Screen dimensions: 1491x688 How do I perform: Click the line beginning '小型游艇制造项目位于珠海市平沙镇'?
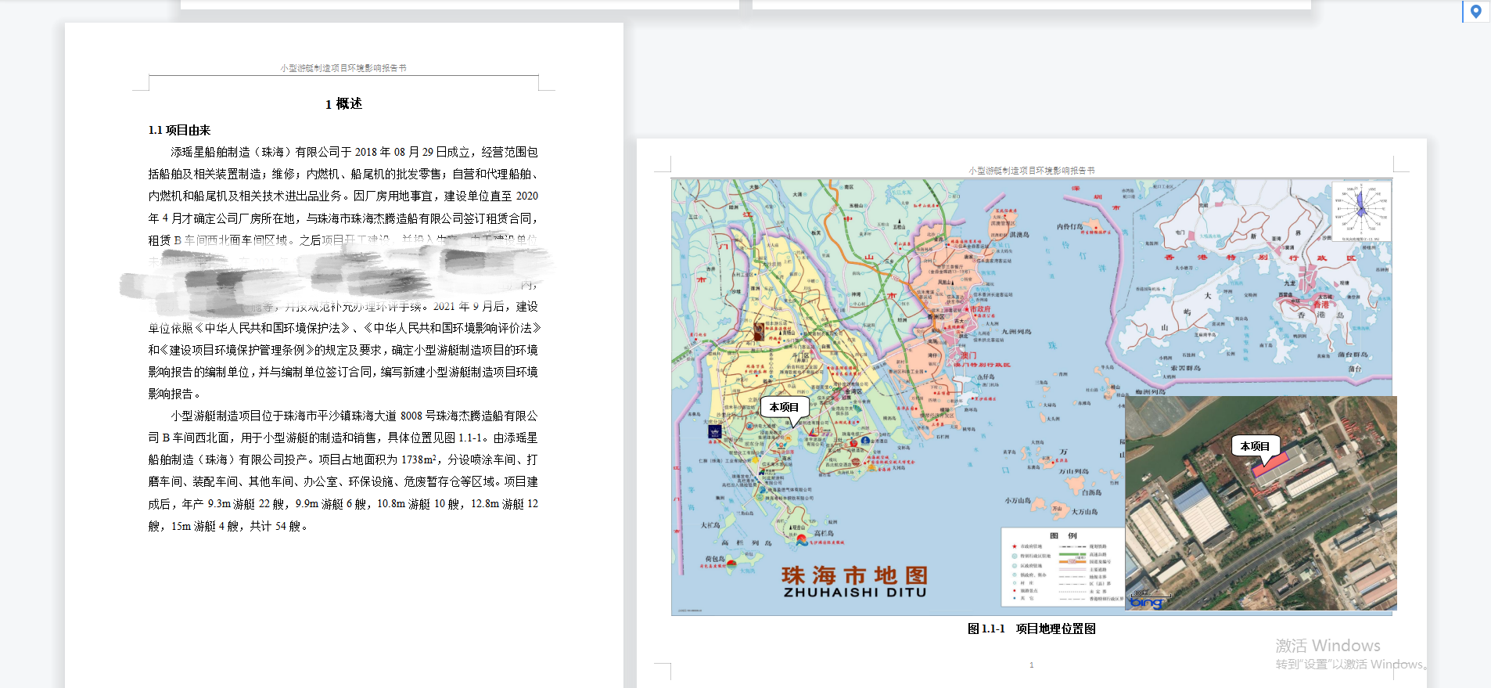pyautogui.click(x=354, y=416)
